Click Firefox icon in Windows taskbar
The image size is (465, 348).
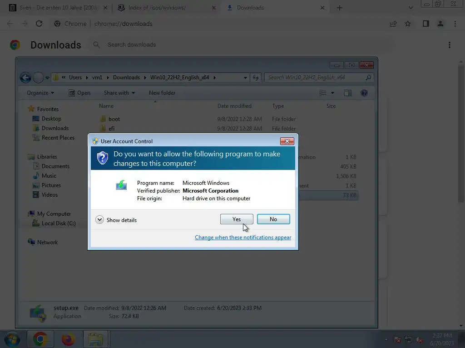pos(68,339)
